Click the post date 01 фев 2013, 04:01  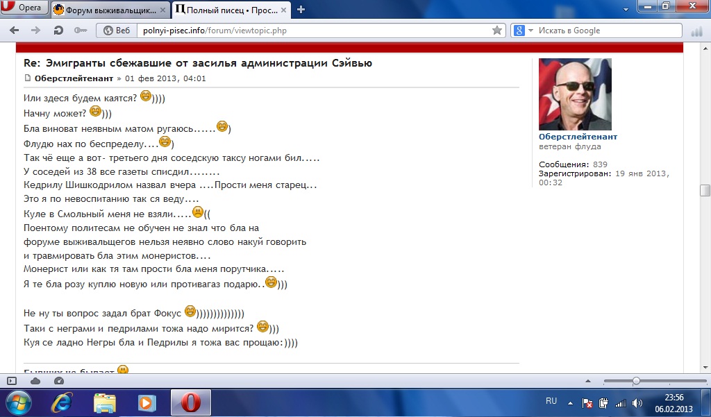click(165, 78)
